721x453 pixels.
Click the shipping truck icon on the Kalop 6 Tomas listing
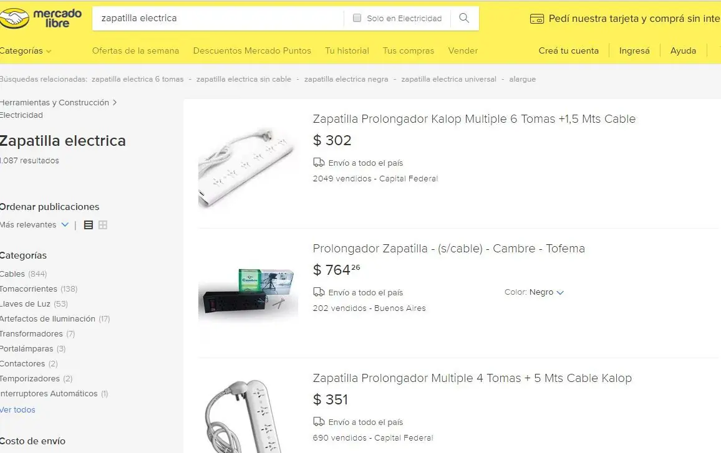[318, 163]
